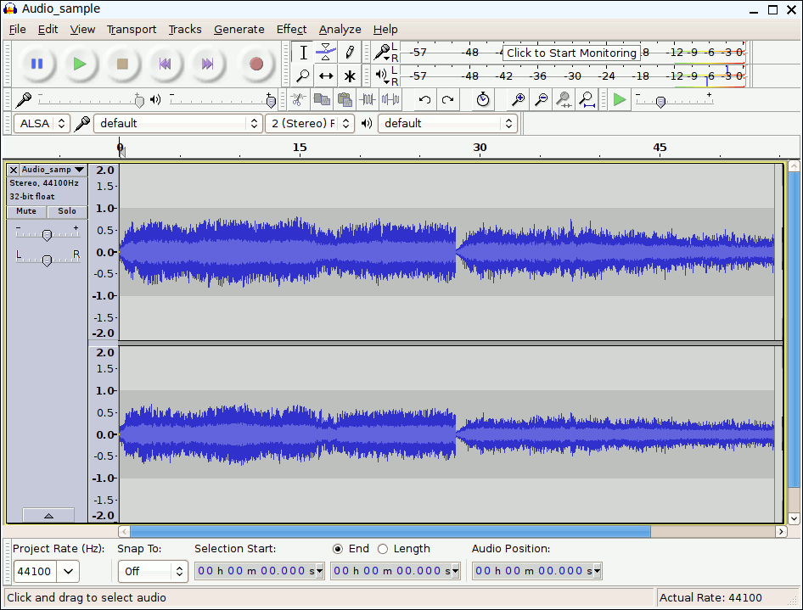Click the red Record button
Viewport: 803px width, 610px height.
click(256, 64)
